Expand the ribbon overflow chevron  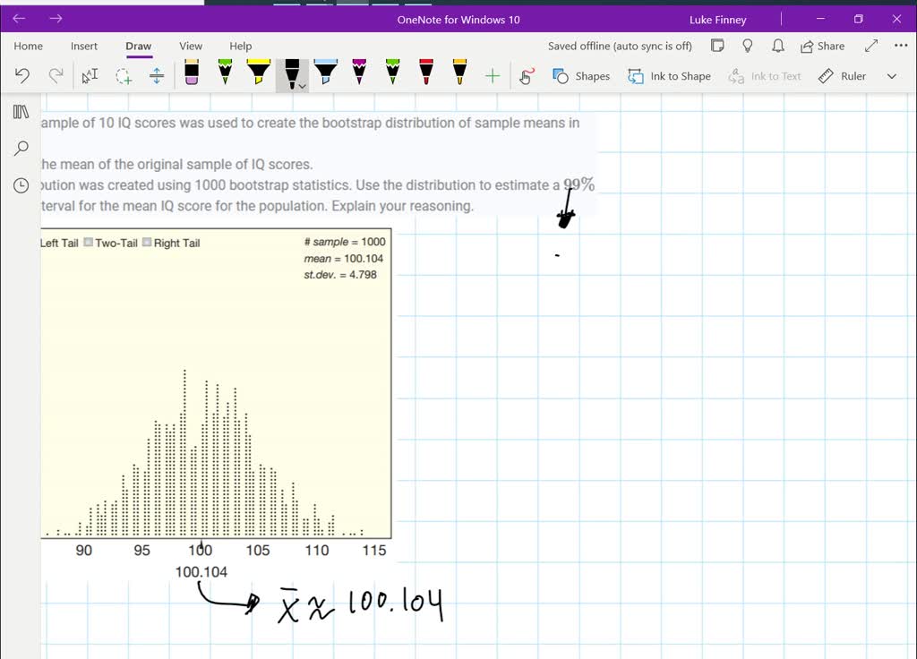pos(891,76)
